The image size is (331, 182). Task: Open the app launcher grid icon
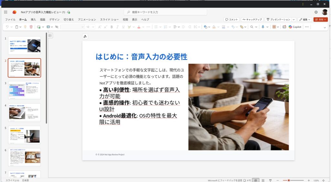(5, 12)
